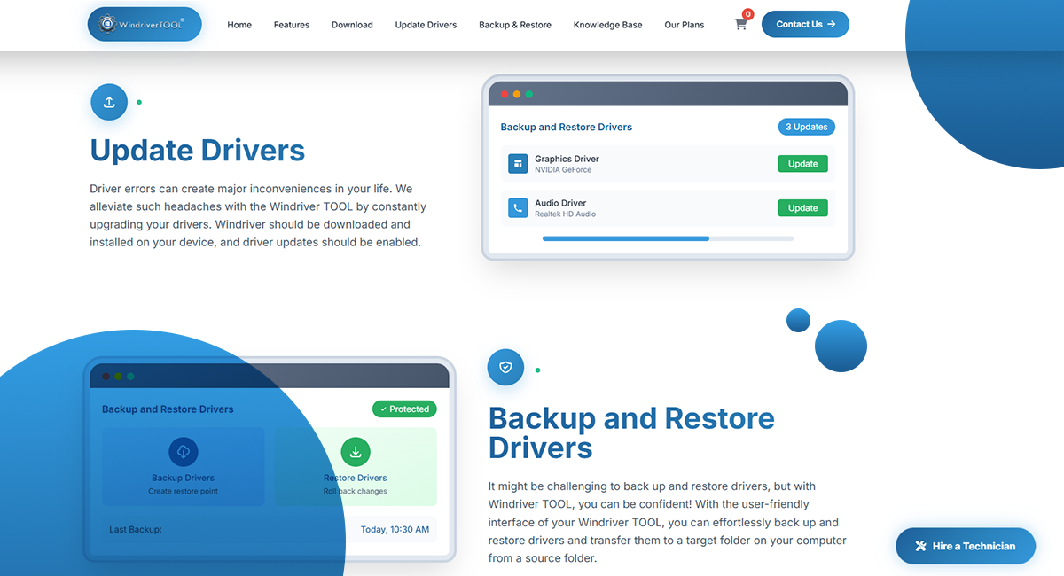Click the Contact Us button
This screenshot has height=576, width=1064.
(805, 24)
